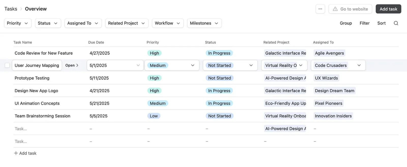The width and height of the screenshot is (407, 167).
Task: Click the warning triangle icon beside Go to website
Action: [335, 9]
